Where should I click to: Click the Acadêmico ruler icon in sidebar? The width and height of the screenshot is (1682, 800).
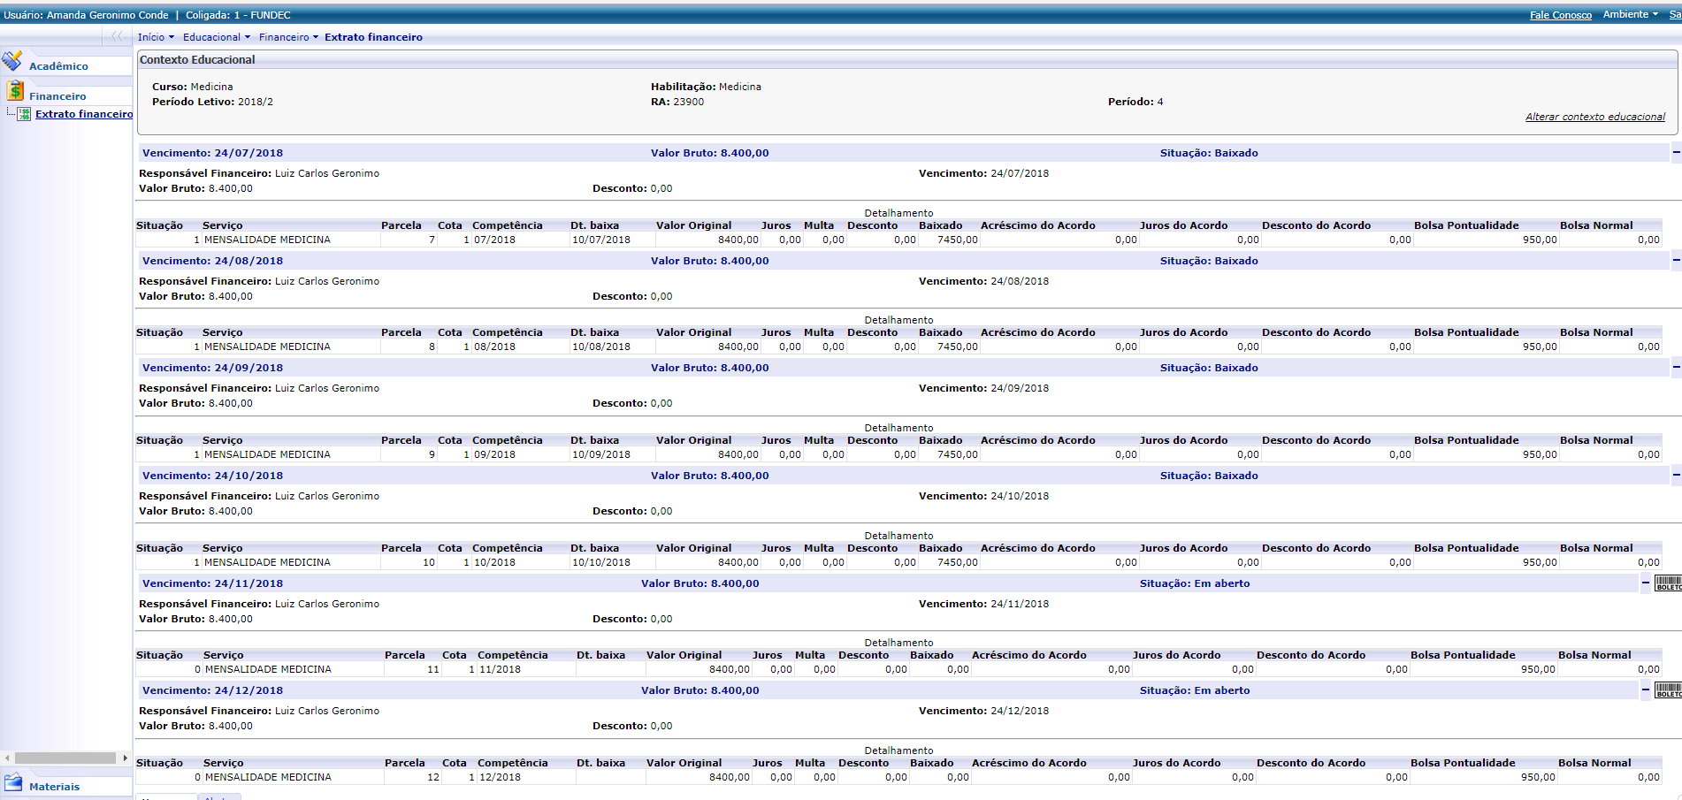coord(12,61)
